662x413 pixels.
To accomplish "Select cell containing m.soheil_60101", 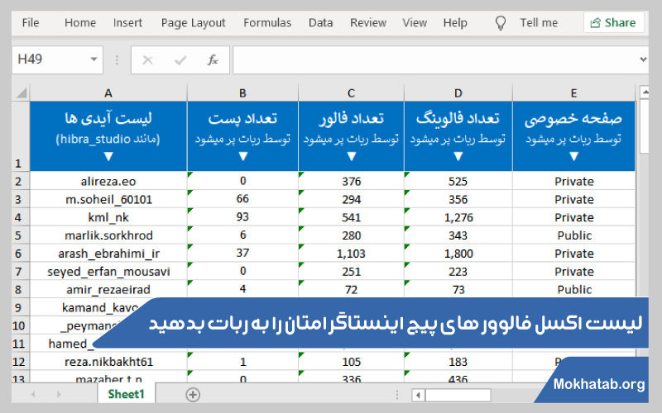I will [108, 199].
